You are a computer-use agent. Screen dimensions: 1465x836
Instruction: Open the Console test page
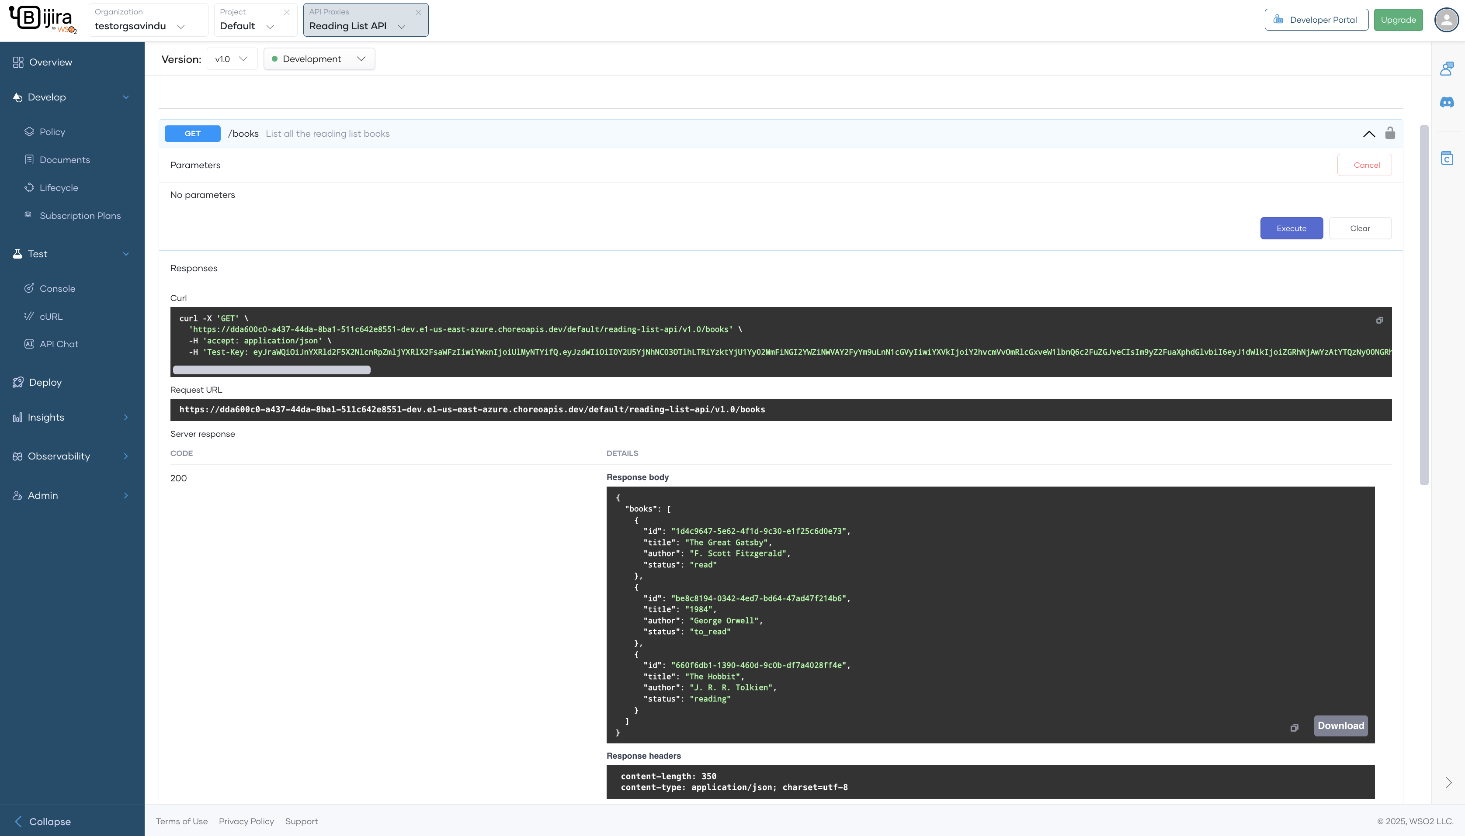tap(57, 288)
